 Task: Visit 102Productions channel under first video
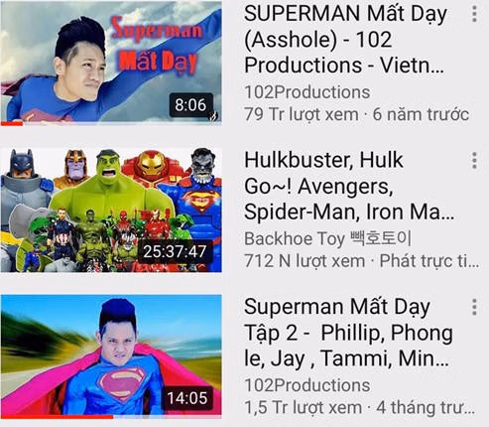point(307,92)
